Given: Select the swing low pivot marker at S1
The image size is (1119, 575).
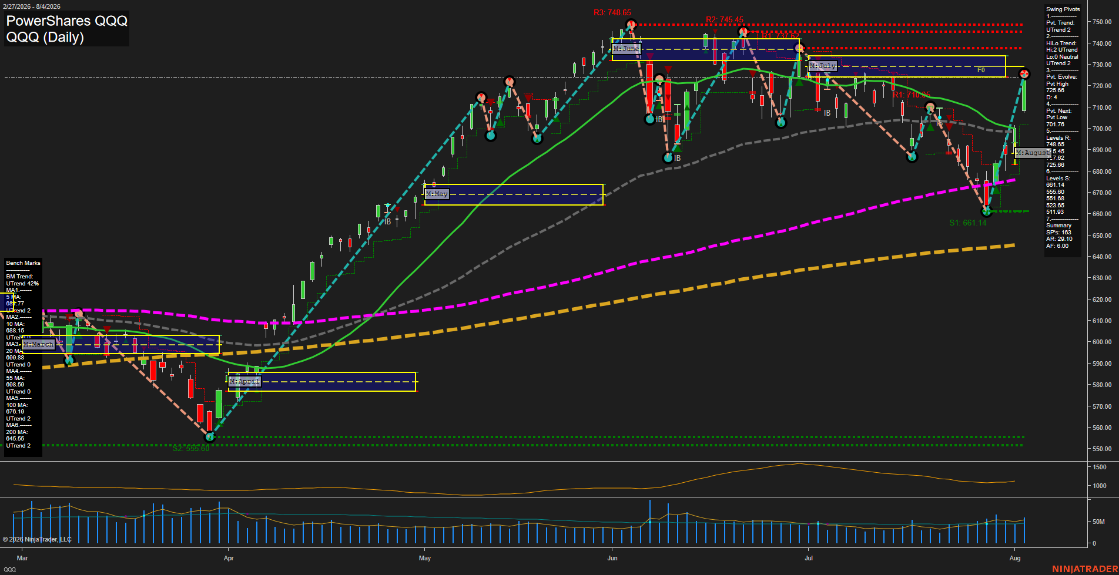Looking at the screenshot, I should point(987,211).
